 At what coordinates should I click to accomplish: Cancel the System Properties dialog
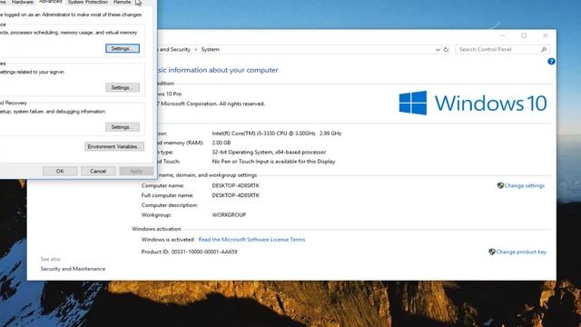point(98,171)
